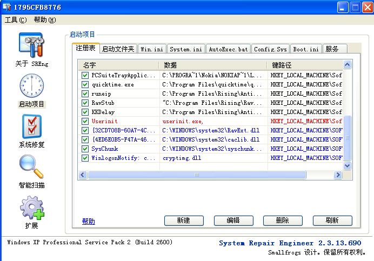The height and width of the screenshot is (261, 374).
Task: Disable the SysChunk startup checkbox
Action: [85, 149]
